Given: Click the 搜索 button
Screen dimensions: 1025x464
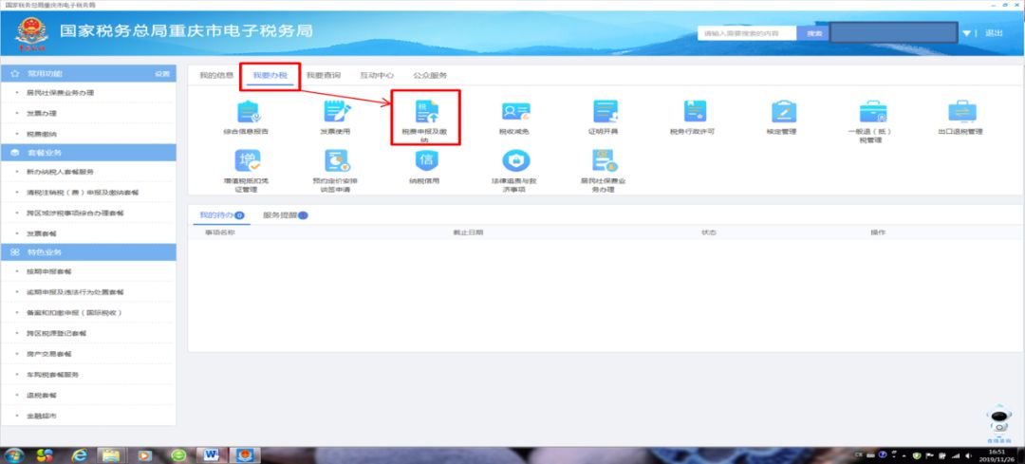Looking at the screenshot, I should (813, 33).
